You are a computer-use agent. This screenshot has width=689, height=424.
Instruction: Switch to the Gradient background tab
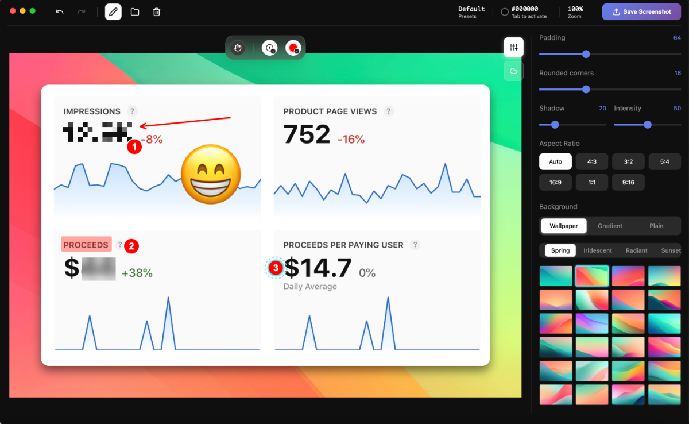(610, 226)
